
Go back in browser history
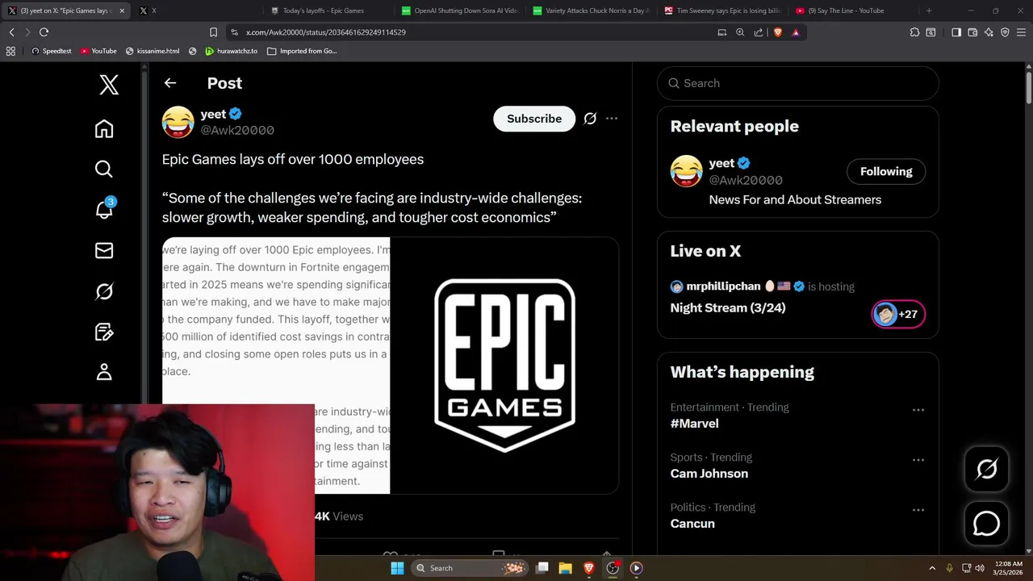[x=12, y=32]
